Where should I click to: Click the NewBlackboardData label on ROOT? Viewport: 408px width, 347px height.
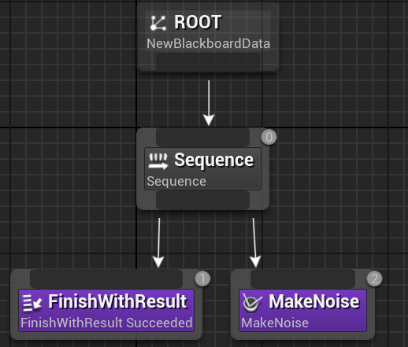pos(208,43)
